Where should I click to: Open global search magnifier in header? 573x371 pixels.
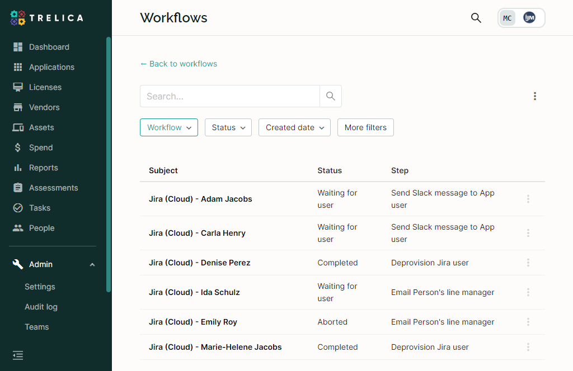pos(476,18)
